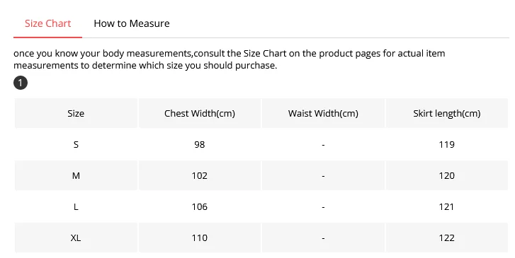
Task: Click the skirt length value 120
Action: (x=447, y=175)
